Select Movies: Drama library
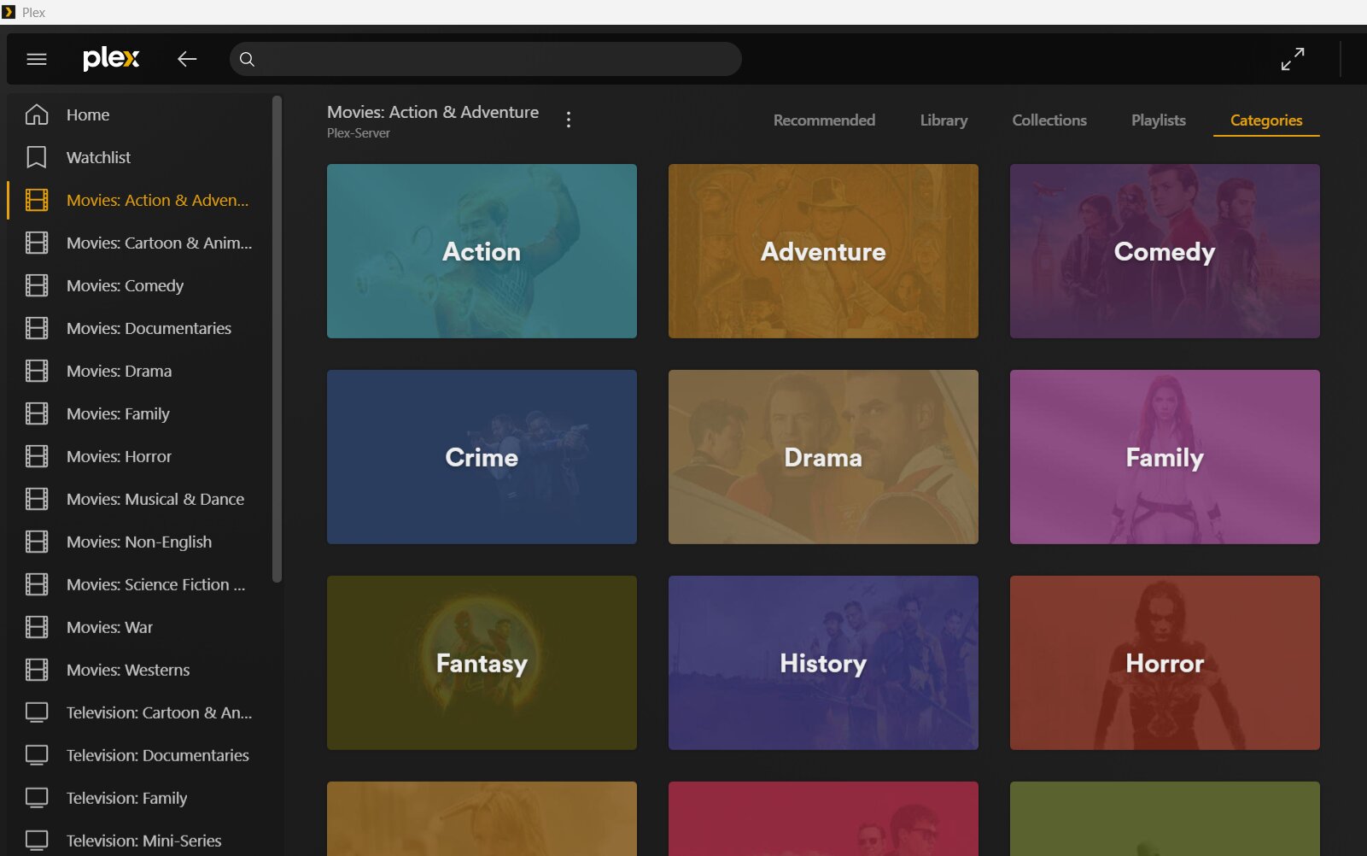The image size is (1367, 856). 120,371
